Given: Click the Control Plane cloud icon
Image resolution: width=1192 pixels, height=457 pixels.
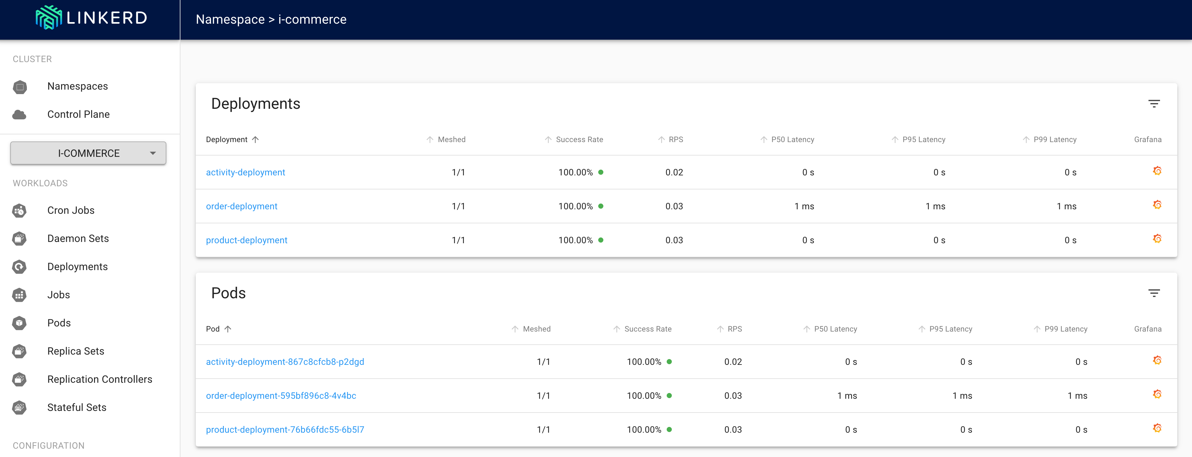Looking at the screenshot, I should pos(20,114).
